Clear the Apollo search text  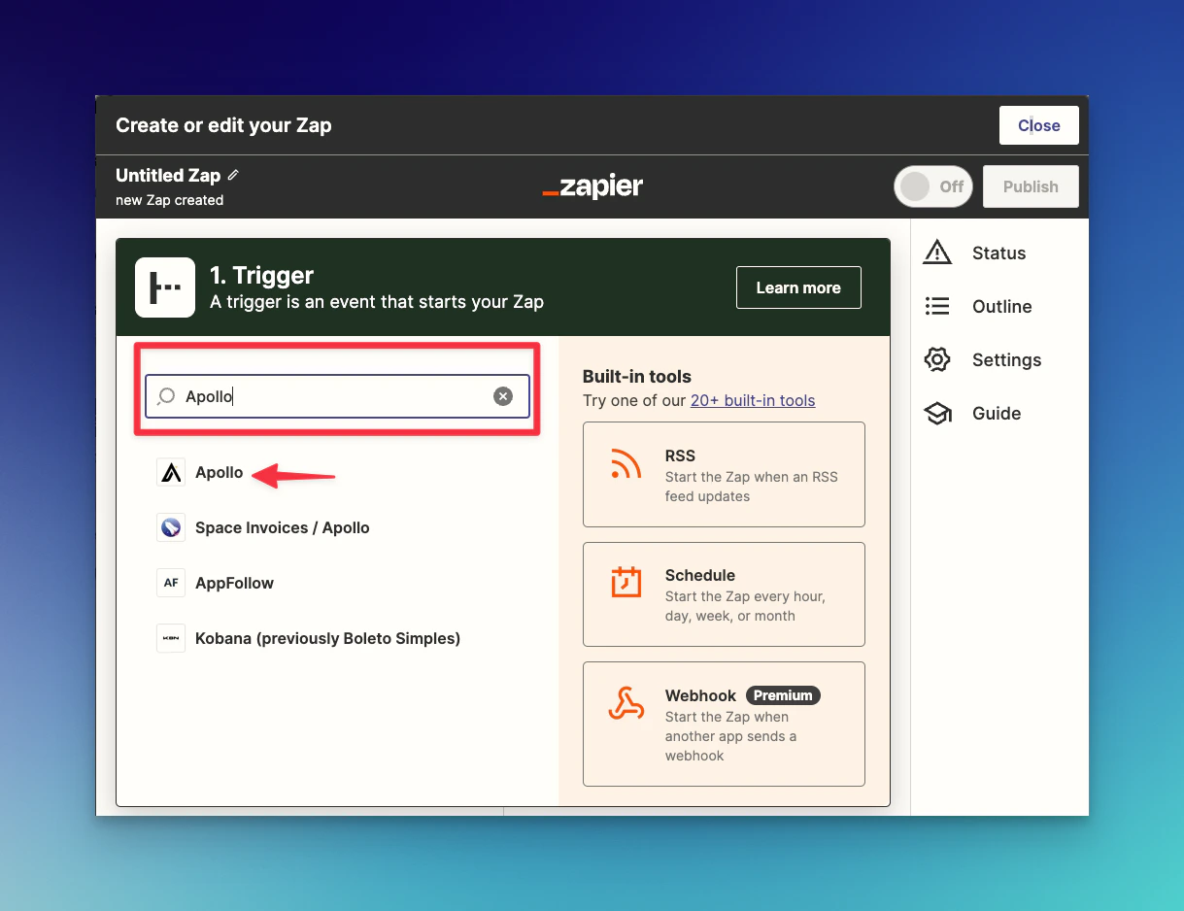(x=503, y=396)
